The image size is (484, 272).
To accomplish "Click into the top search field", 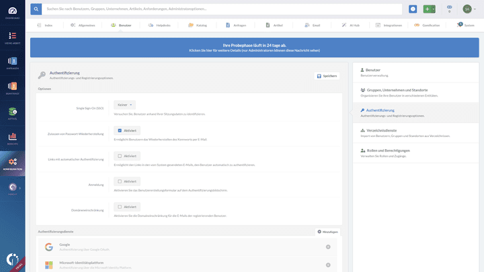I will point(222,9).
